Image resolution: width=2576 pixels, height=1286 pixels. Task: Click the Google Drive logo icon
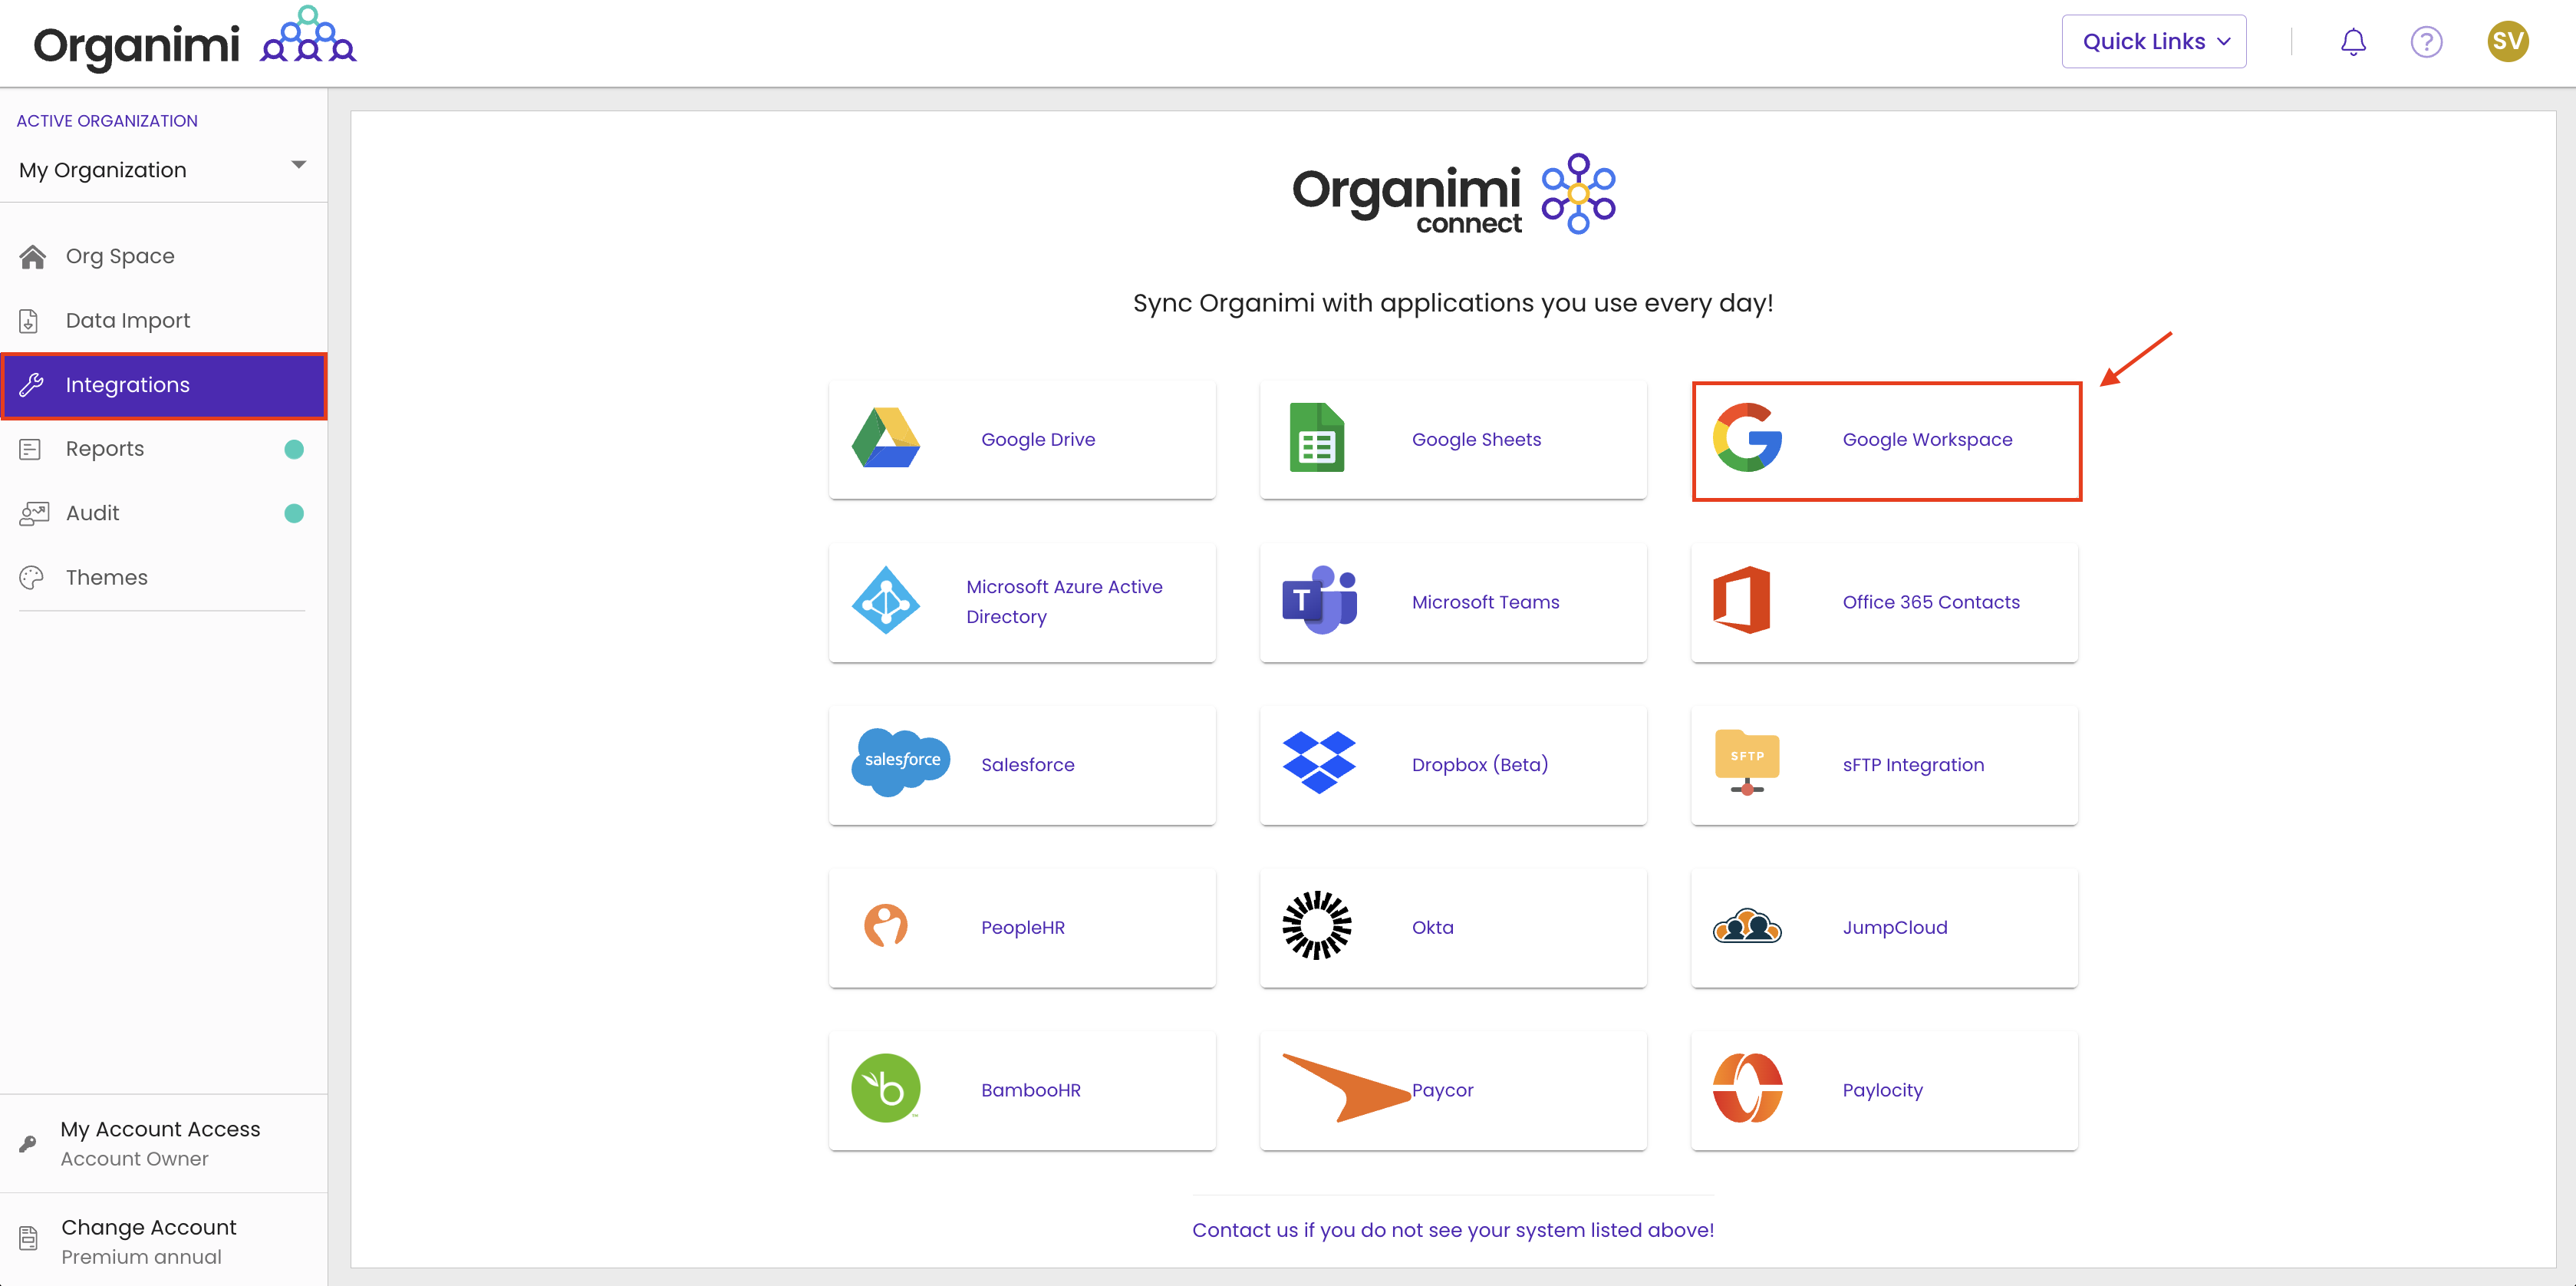coord(885,438)
